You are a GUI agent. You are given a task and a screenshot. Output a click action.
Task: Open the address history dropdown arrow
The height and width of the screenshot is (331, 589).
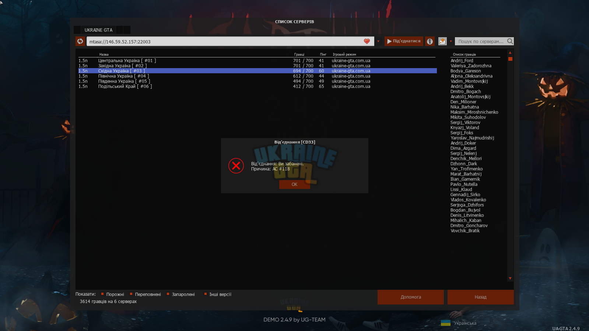[378, 41]
